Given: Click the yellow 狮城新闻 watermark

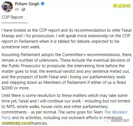Looking at the screenshot, I should (122, 6).
